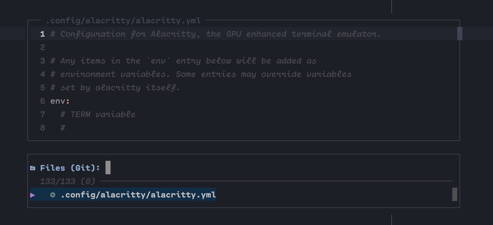Expand the env: section in the preview

(59, 101)
